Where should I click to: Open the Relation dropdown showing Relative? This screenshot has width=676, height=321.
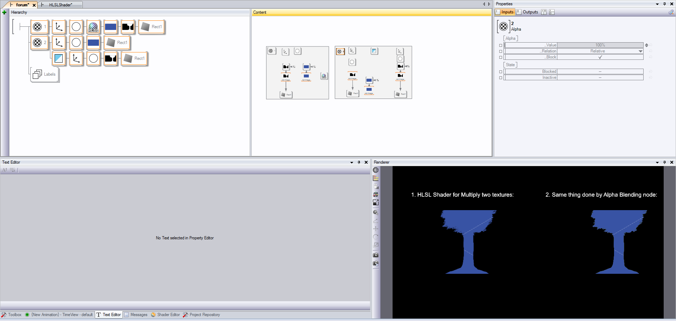pos(640,51)
